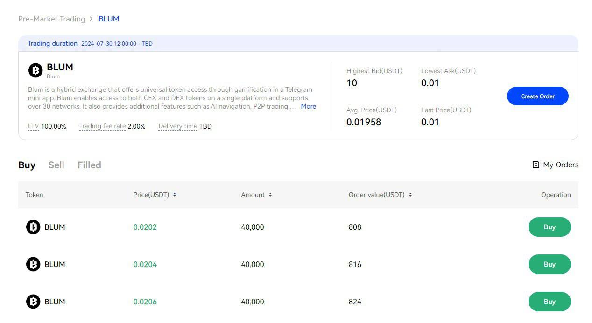The height and width of the screenshot is (323, 592).
Task: Buy the 0.0206 priced BLUM order
Action: point(549,302)
